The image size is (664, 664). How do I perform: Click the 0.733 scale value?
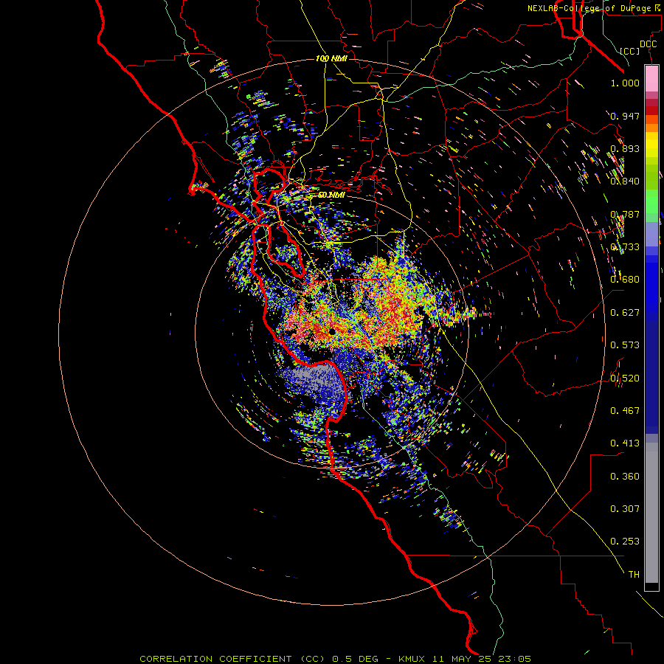(x=625, y=247)
